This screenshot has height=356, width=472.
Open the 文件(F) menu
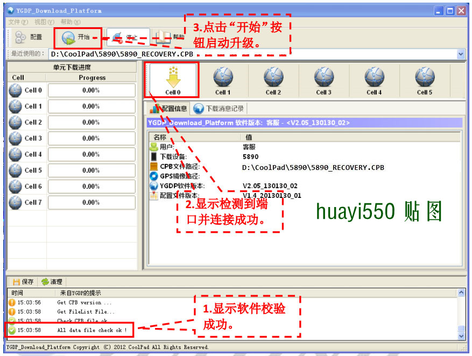point(18,22)
